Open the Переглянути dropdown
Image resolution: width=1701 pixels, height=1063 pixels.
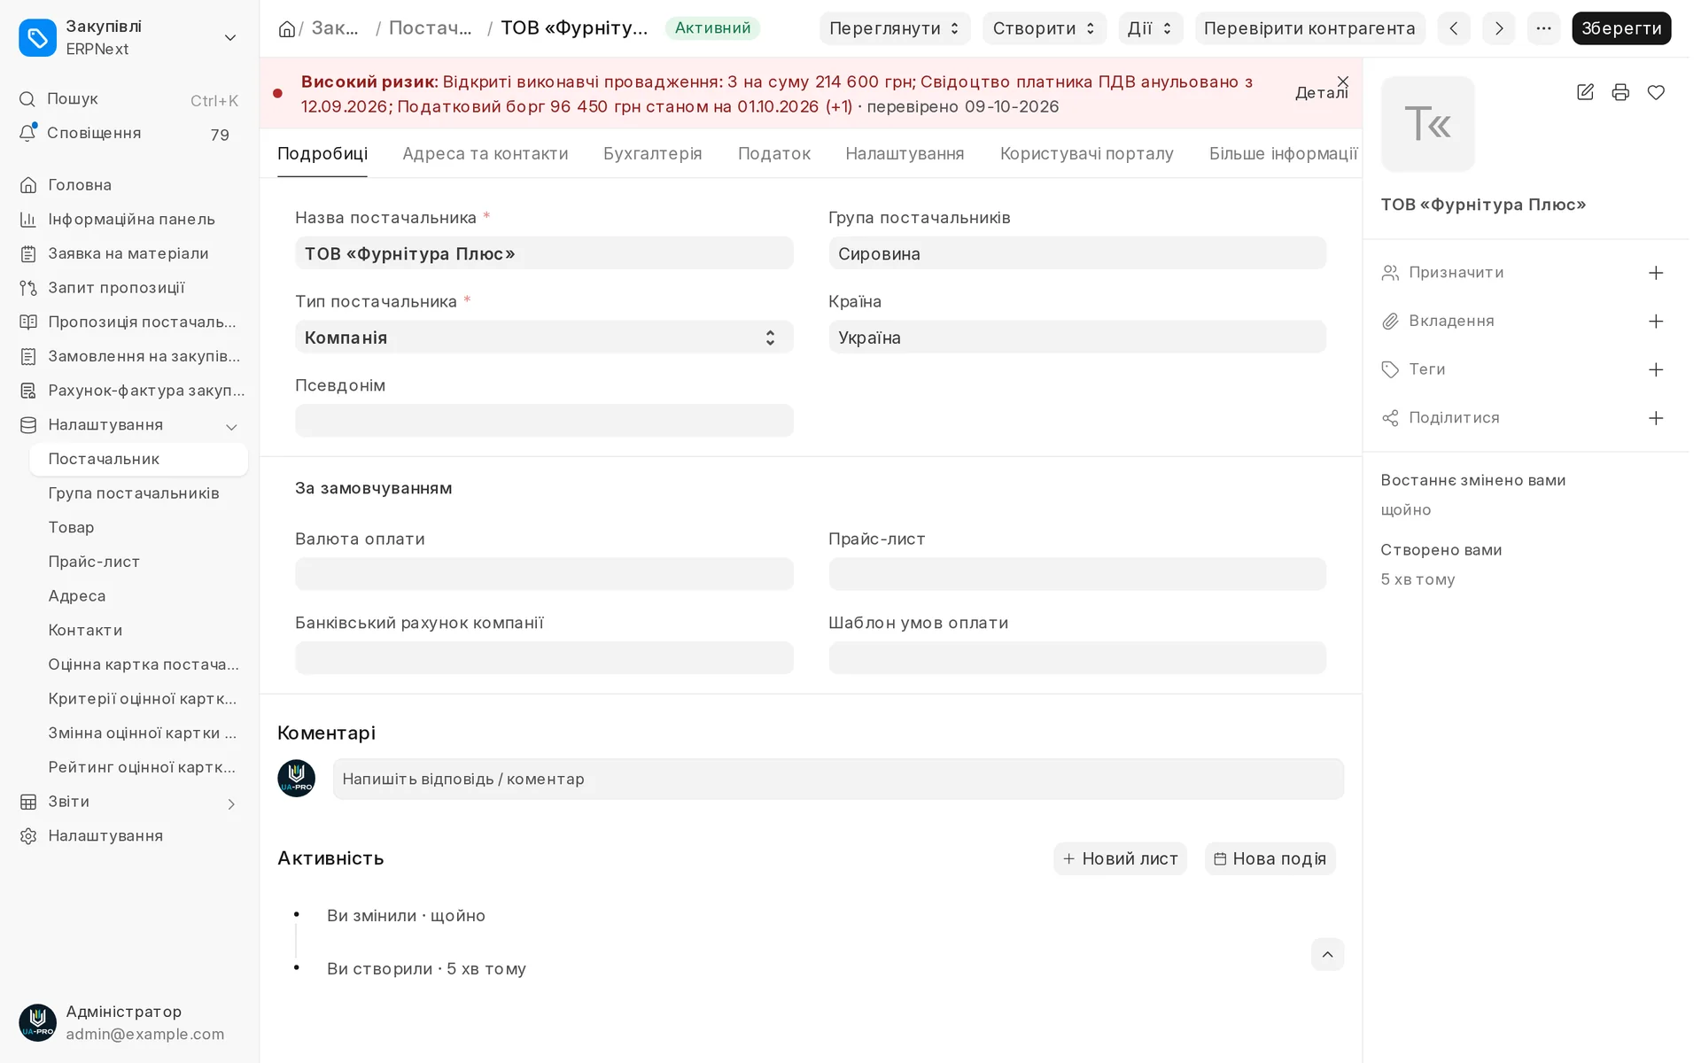click(895, 28)
